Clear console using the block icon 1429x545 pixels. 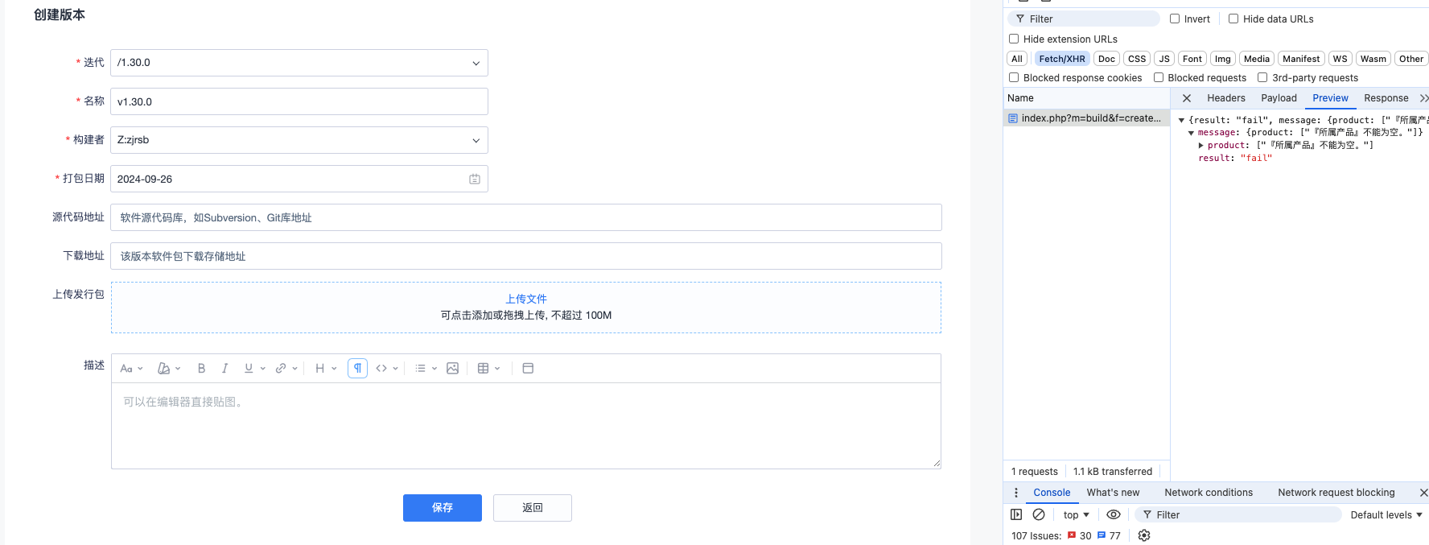pos(1039,514)
